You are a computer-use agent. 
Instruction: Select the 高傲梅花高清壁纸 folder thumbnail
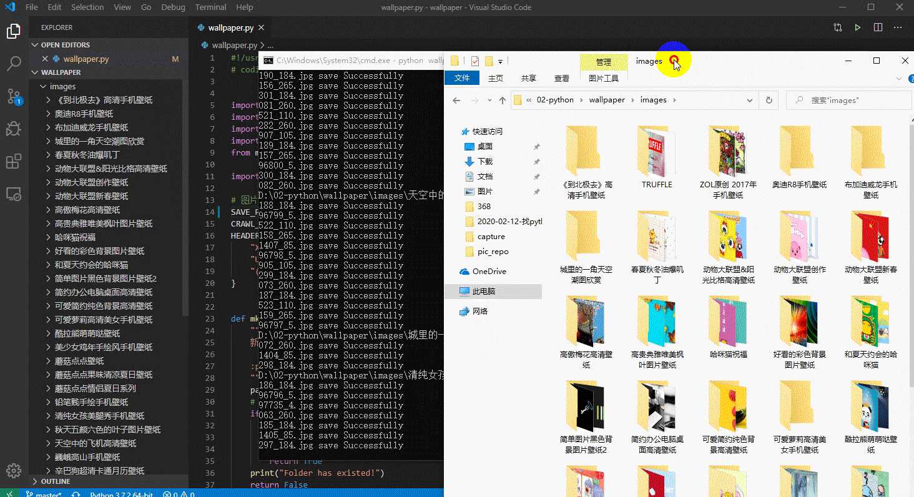pyautogui.click(x=586, y=333)
